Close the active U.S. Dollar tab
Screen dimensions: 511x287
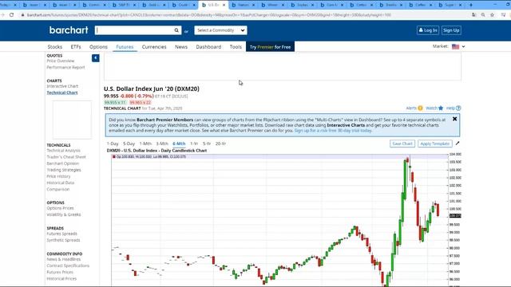point(224,5)
